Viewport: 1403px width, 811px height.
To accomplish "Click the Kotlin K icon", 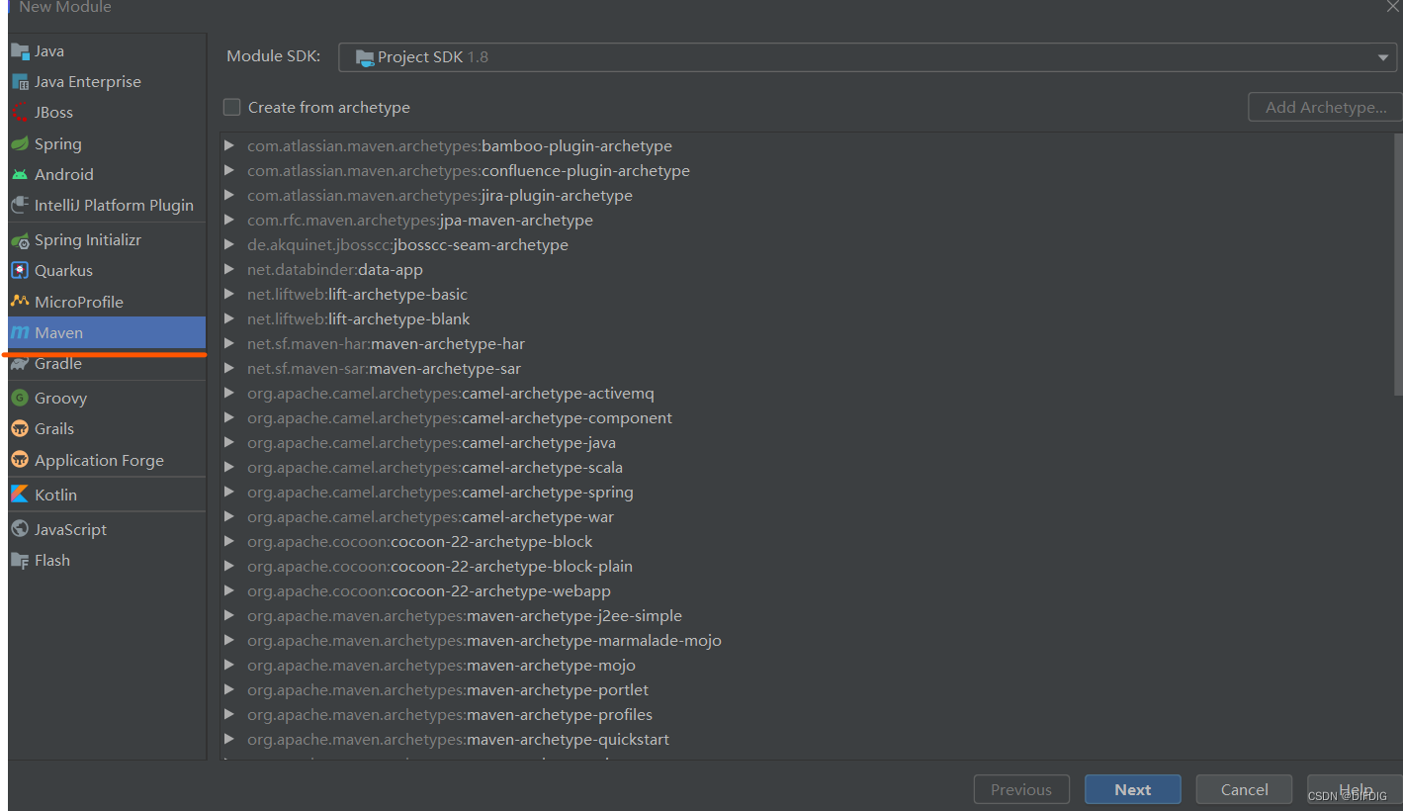I will 20,495.
